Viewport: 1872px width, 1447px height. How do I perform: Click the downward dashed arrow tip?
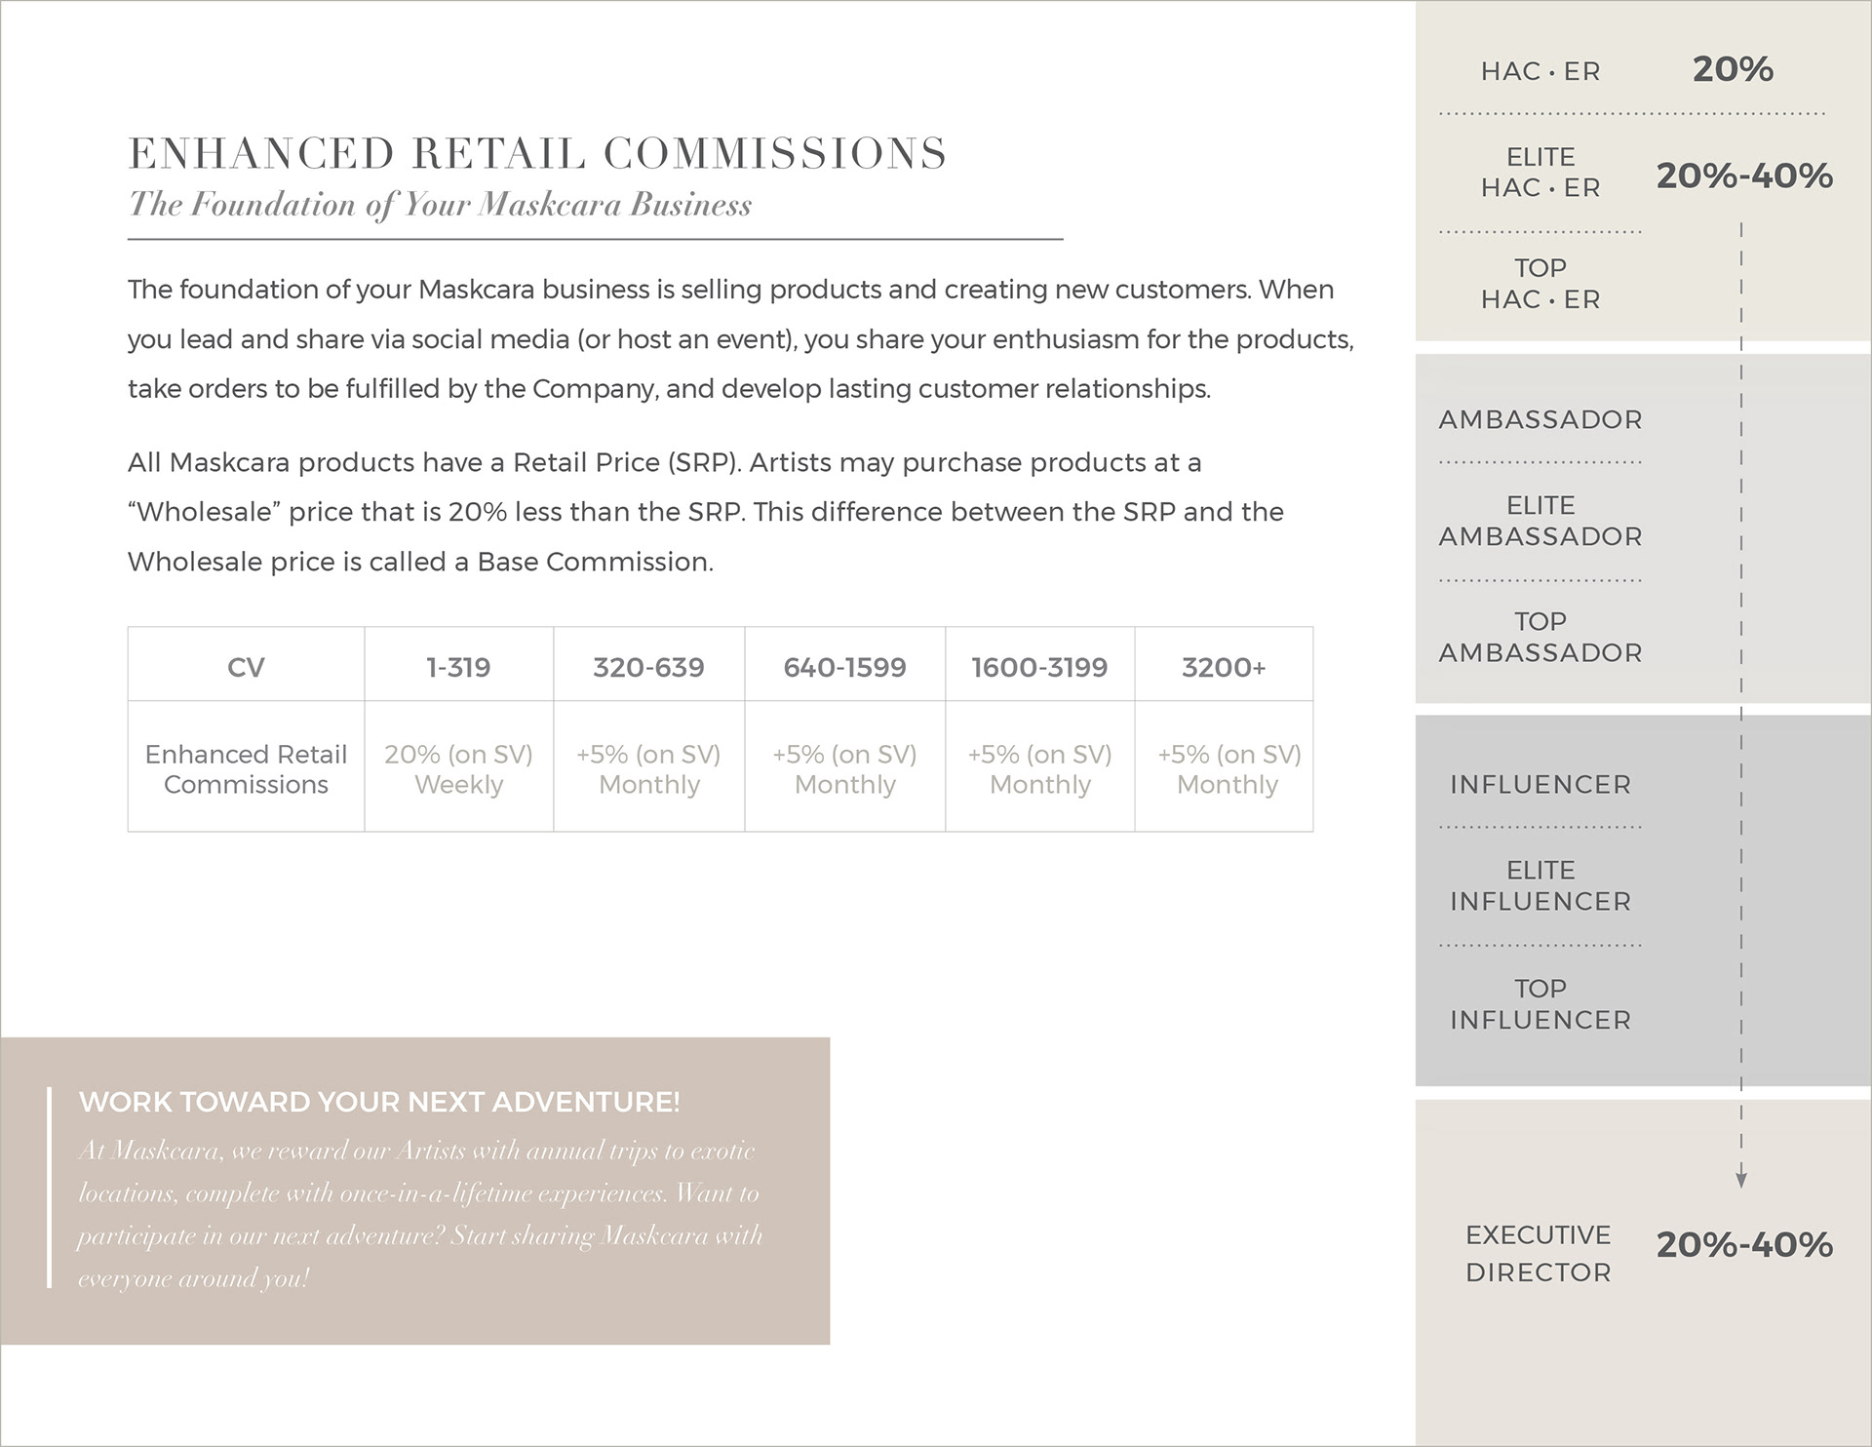1741,1180
